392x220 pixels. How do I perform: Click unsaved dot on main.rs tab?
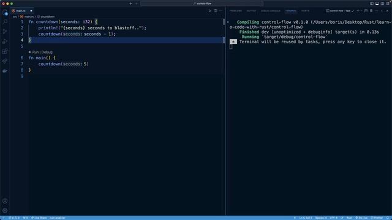(x=31, y=11)
